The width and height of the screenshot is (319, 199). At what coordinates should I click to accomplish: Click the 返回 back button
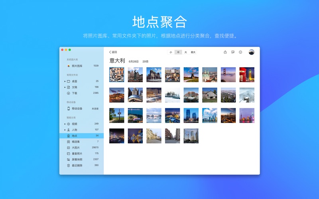(113, 52)
